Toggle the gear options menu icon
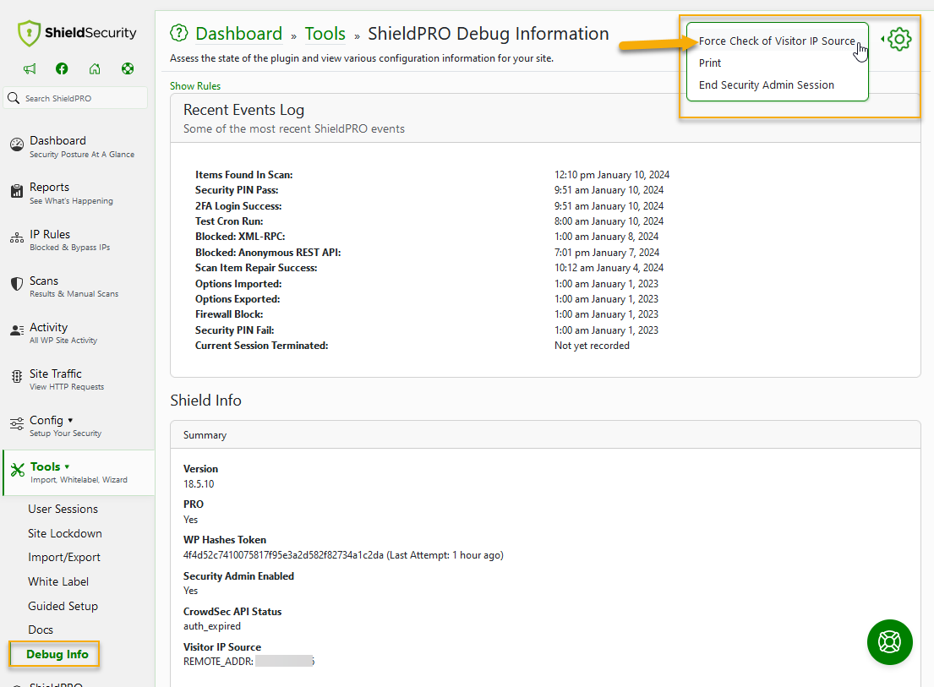Image resolution: width=934 pixels, height=687 pixels. (x=898, y=39)
